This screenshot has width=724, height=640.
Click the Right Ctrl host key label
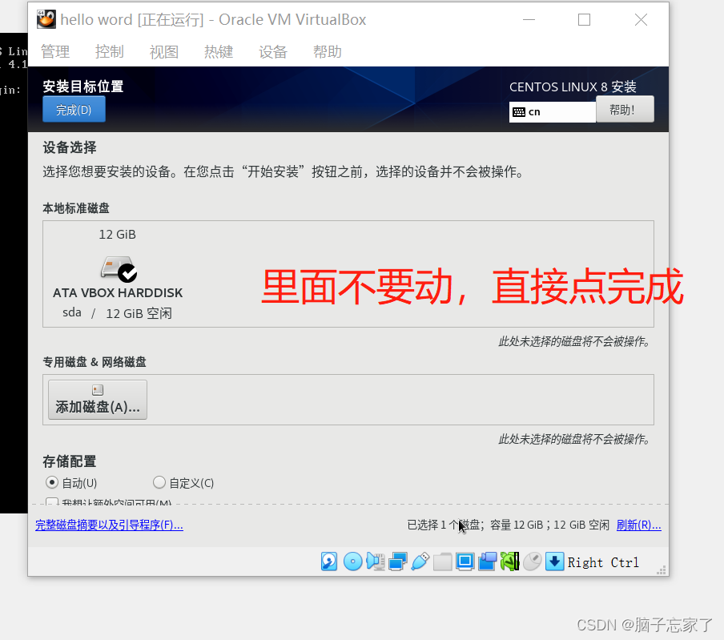click(603, 562)
